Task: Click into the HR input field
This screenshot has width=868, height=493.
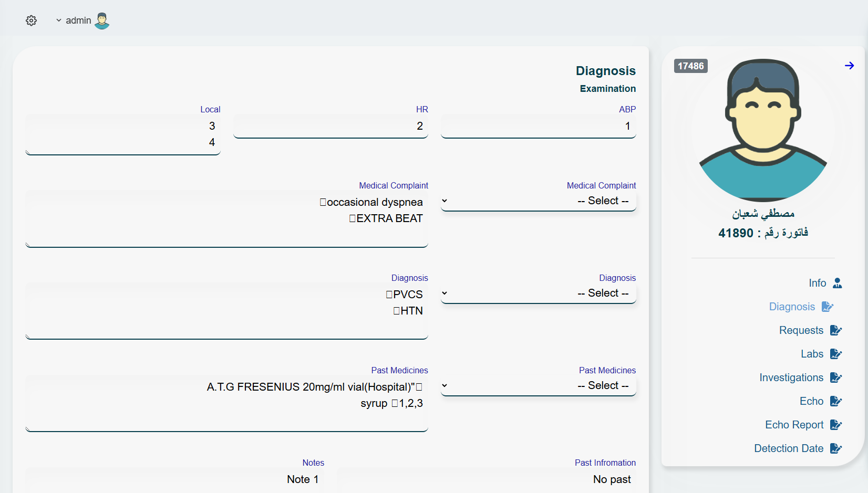Action: [x=330, y=127]
